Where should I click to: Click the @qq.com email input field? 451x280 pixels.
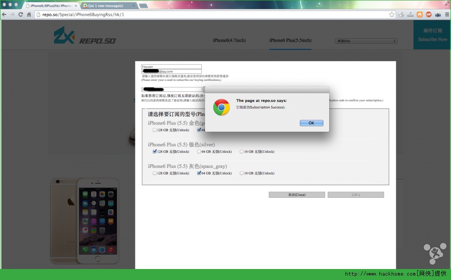pos(171,71)
